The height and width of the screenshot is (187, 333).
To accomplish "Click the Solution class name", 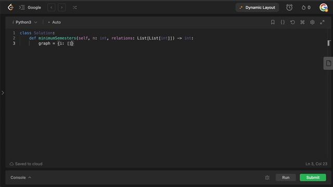I will click(x=43, y=33).
